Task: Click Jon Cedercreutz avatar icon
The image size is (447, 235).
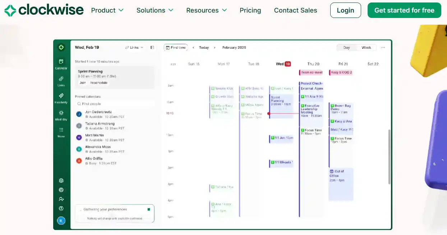Action: pyautogui.click(x=79, y=114)
